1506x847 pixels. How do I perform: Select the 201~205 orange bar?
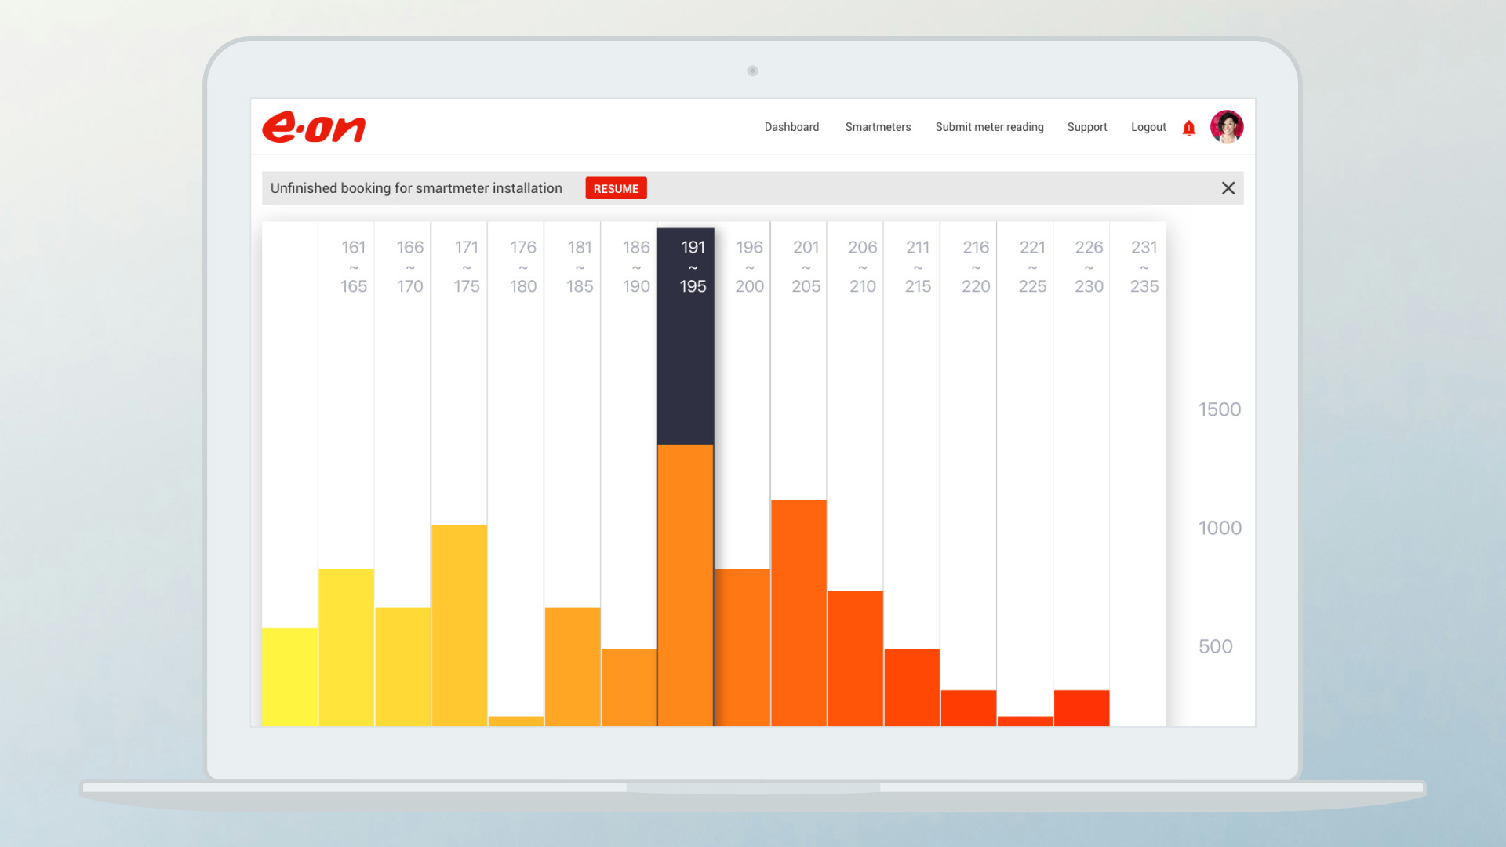coord(798,612)
